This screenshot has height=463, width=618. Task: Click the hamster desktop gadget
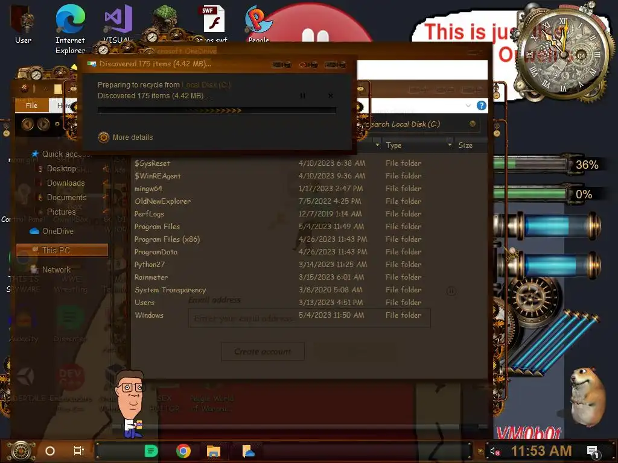pos(588,397)
